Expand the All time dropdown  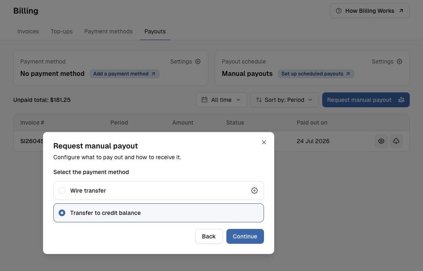(221, 100)
